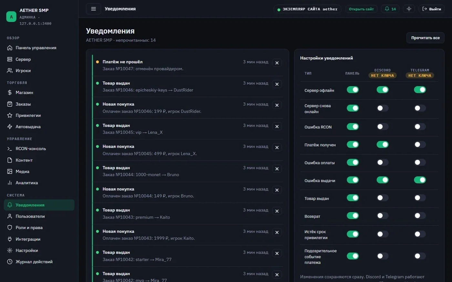Dismiss the vip → Lena_X notification
Screen dimensions: 452x282
coord(277,126)
